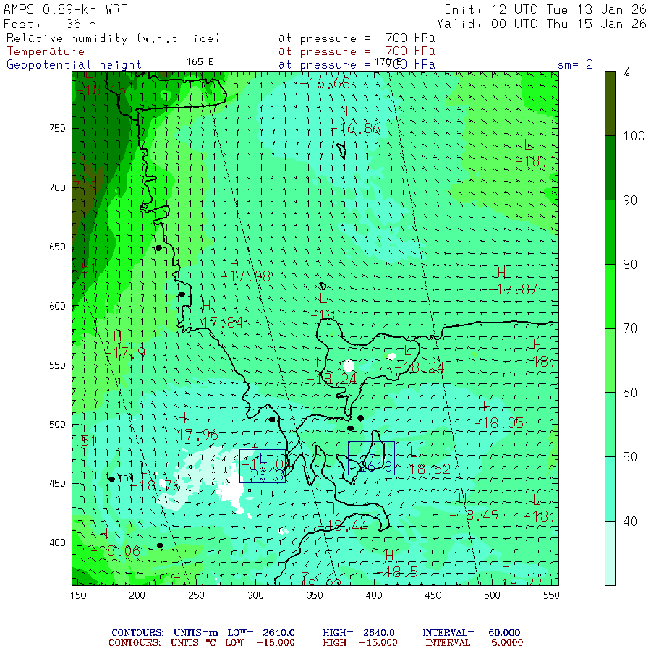Click the '-18.49' temperature high value
Viewport: 651px width, 651px height.
474,516
